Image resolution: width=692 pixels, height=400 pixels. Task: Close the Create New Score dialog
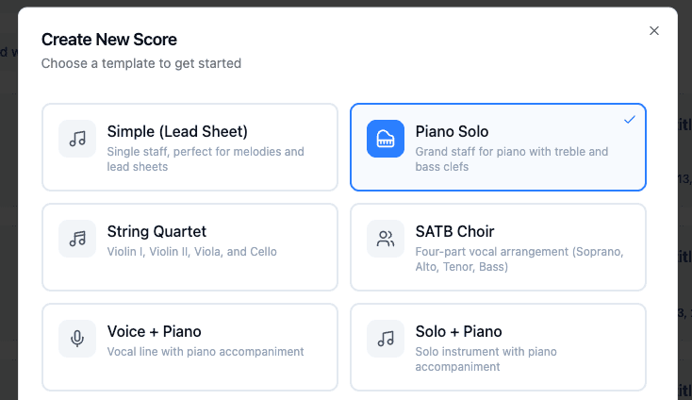tap(654, 31)
